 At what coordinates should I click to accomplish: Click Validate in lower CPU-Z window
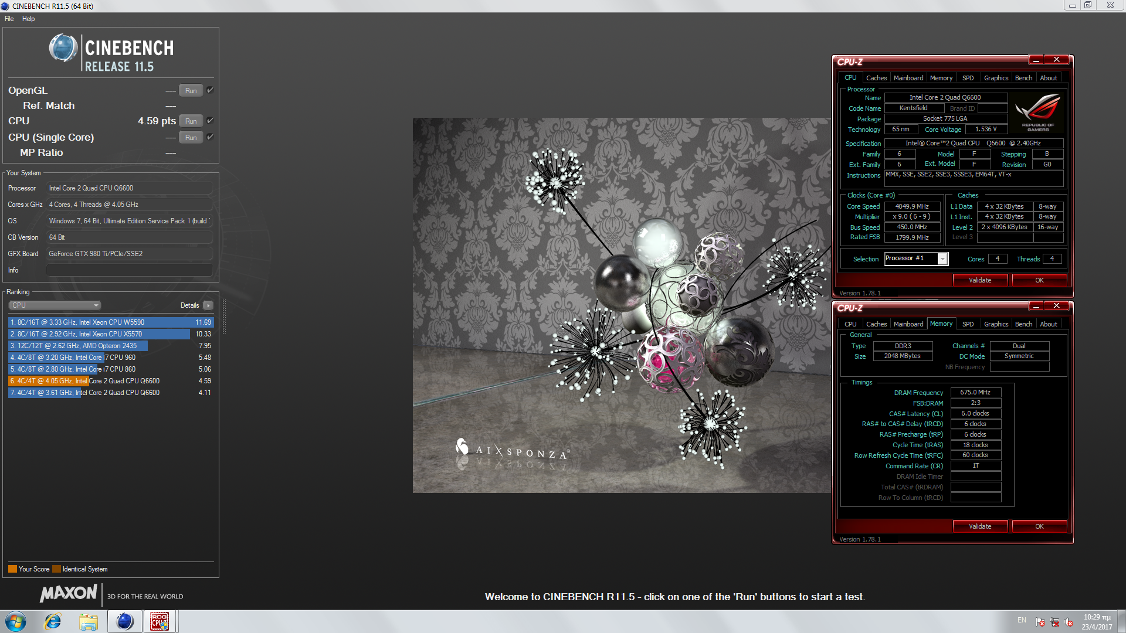click(x=980, y=526)
